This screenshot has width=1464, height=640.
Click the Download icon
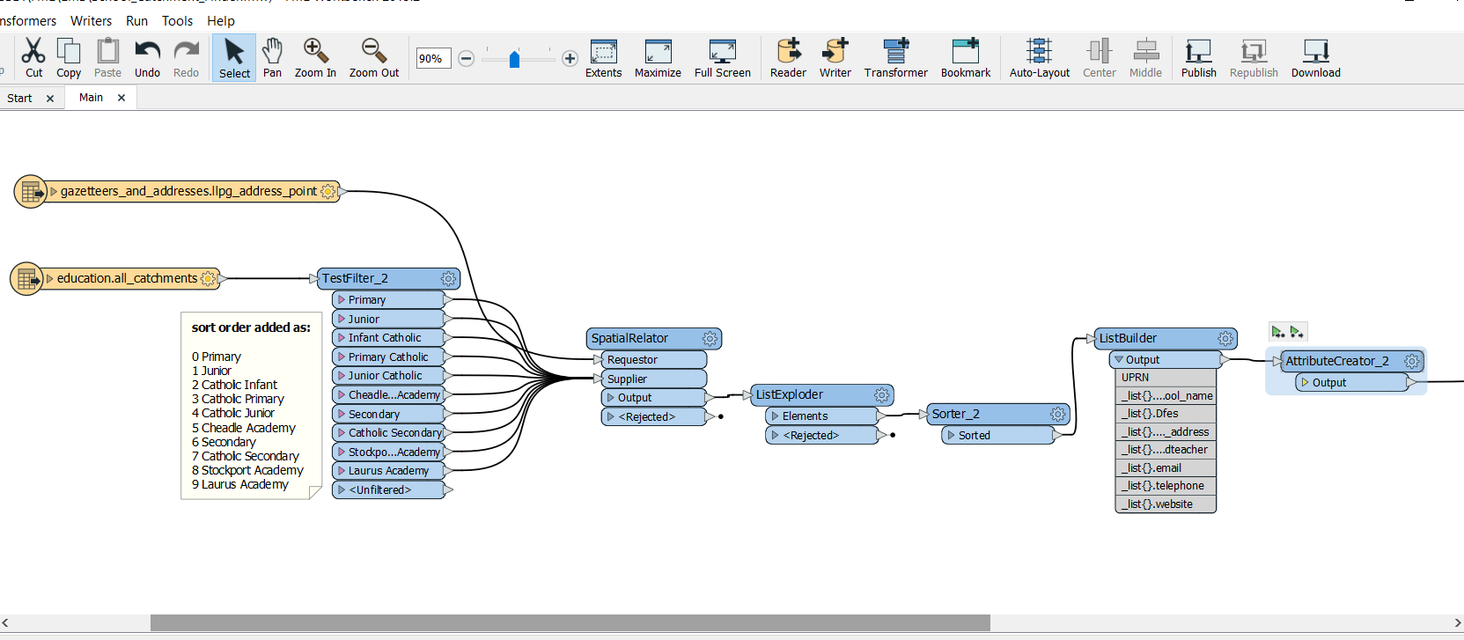pos(1316,58)
